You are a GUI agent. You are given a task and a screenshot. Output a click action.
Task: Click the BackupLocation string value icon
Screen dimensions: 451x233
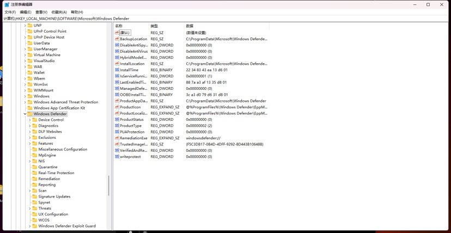(x=117, y=39)
